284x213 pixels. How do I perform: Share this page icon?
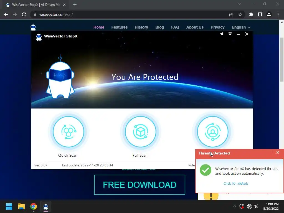tap(231, 14)
